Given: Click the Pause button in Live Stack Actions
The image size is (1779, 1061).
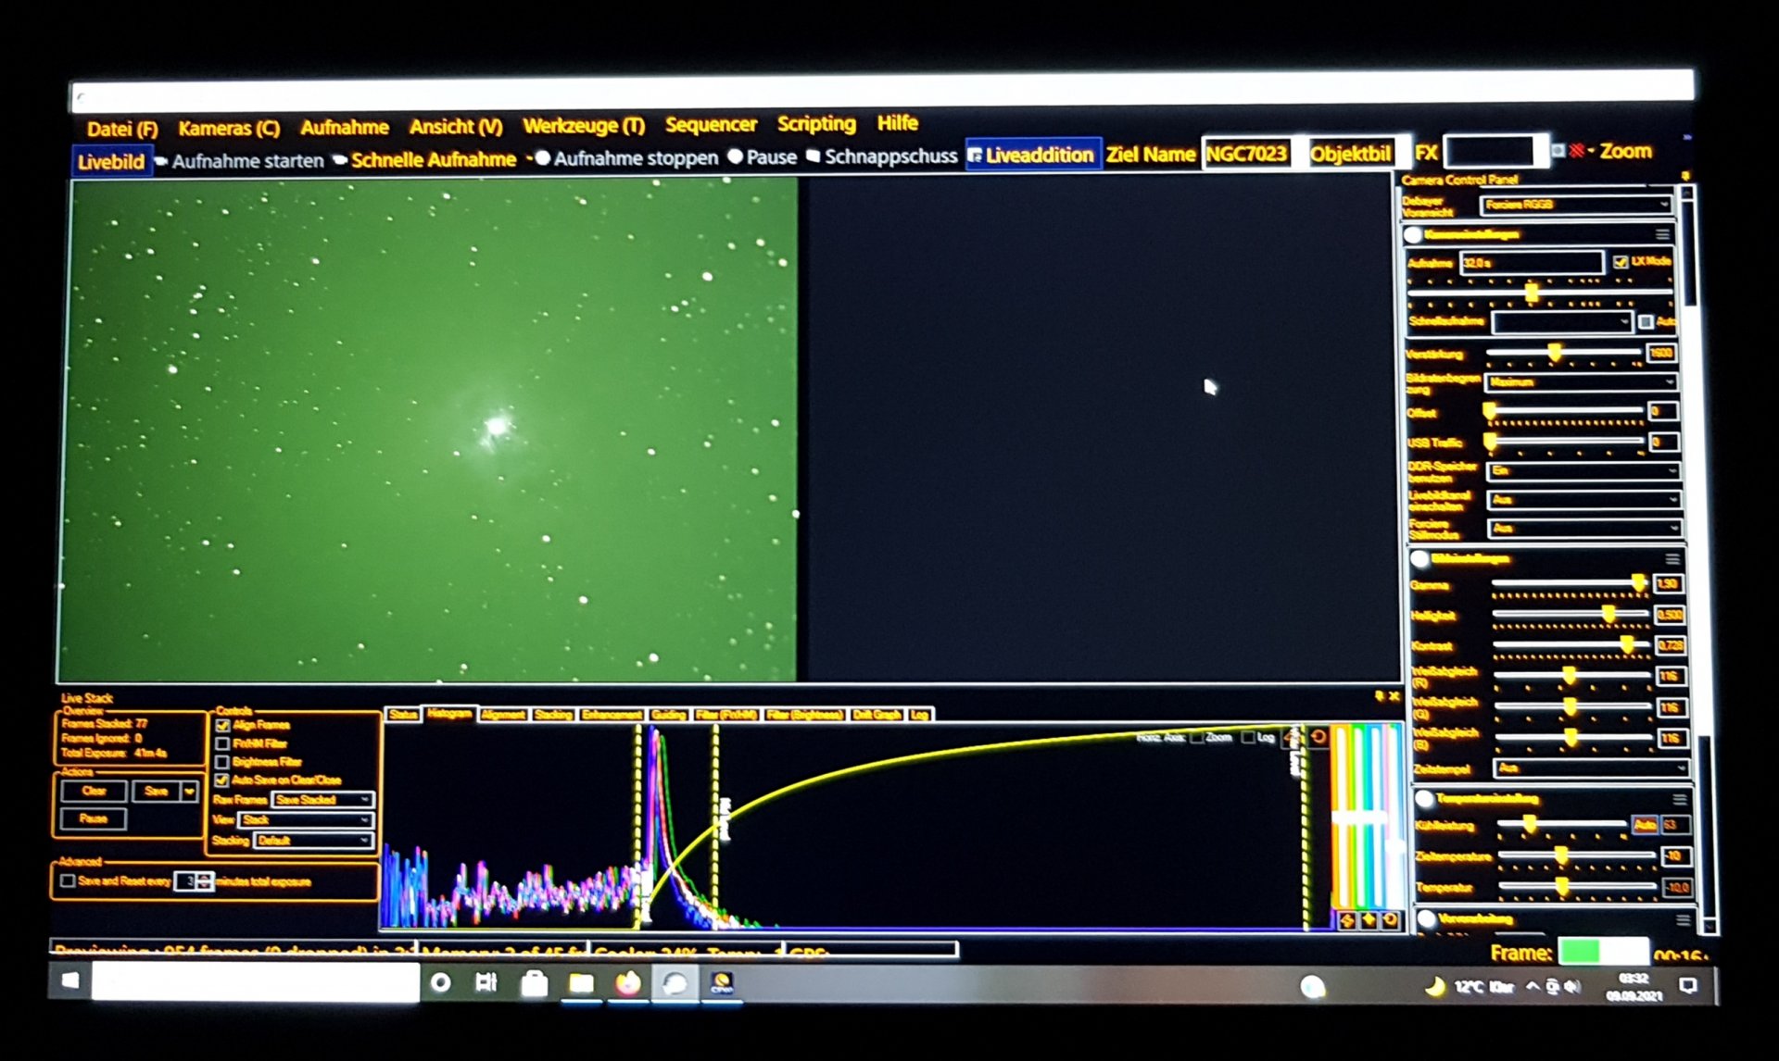Looking at the screenshot, I should [94, 818].
